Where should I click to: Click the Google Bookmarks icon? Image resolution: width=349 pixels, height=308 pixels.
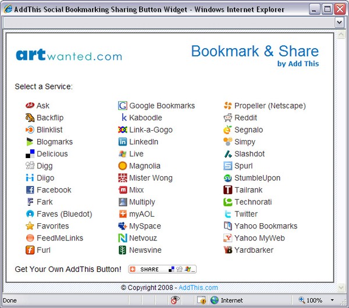(122, 105)
